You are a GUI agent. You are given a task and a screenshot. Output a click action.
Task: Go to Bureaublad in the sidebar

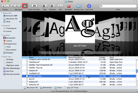pos(9,38)
